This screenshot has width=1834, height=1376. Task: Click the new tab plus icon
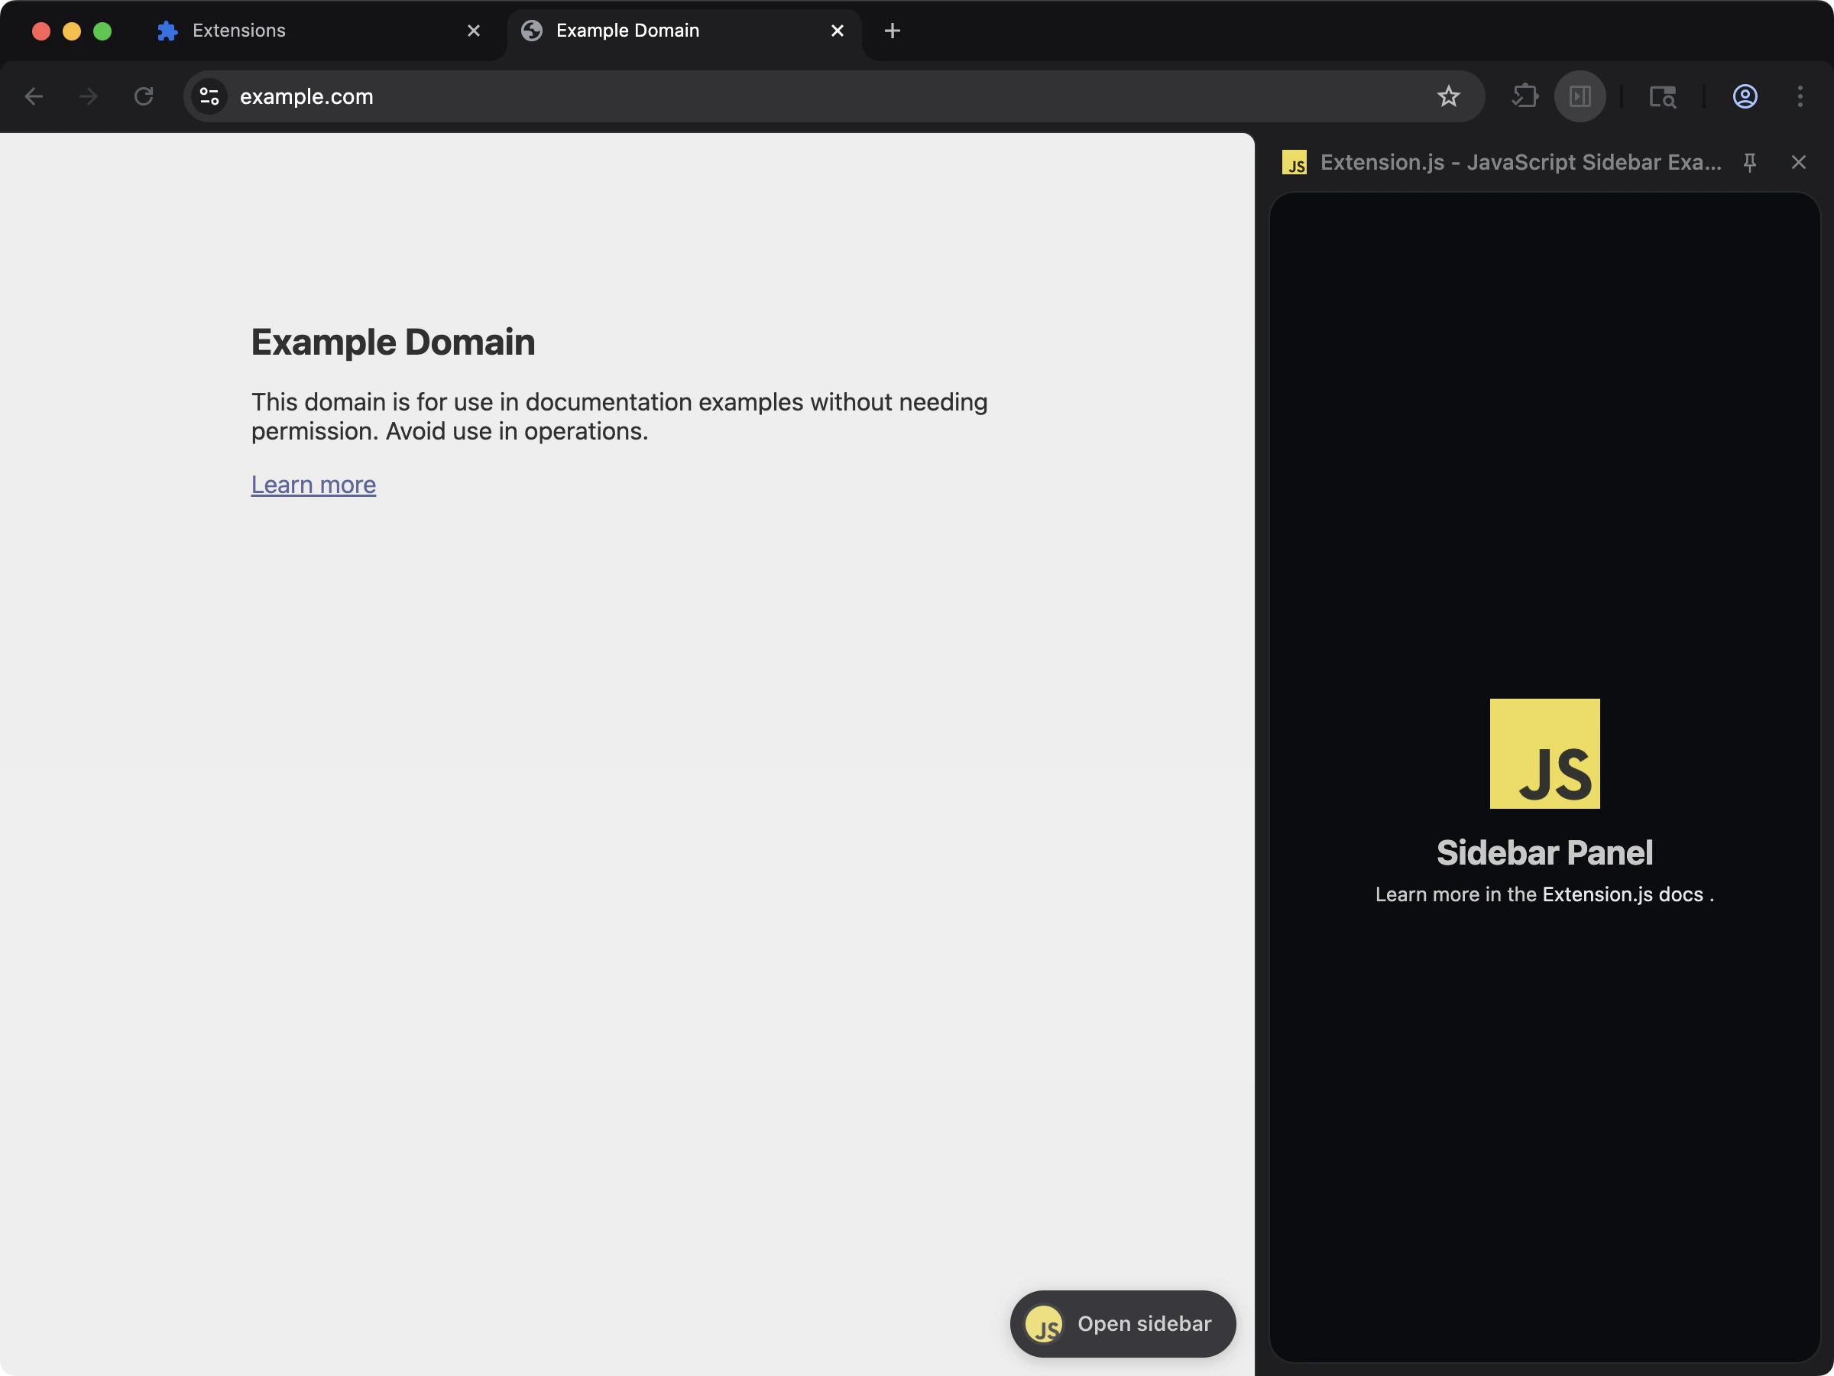(x=892, y=31)
